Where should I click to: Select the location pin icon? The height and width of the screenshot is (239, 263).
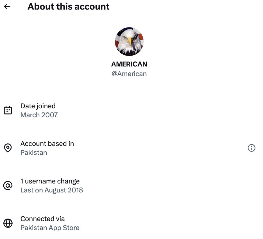click(8, 148)
